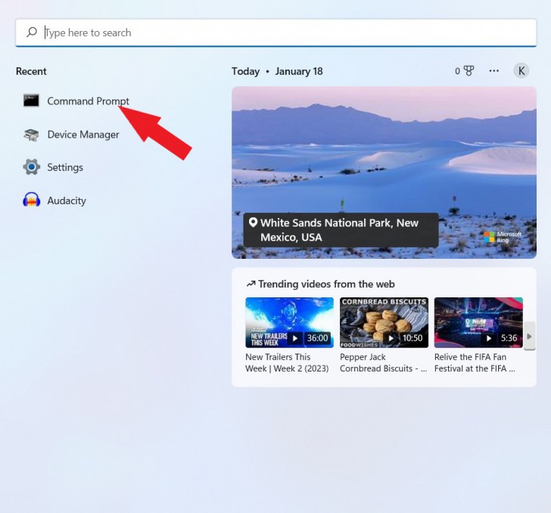
Task: Open White Sands National Park caption
Action: click(x=341, y=230)
